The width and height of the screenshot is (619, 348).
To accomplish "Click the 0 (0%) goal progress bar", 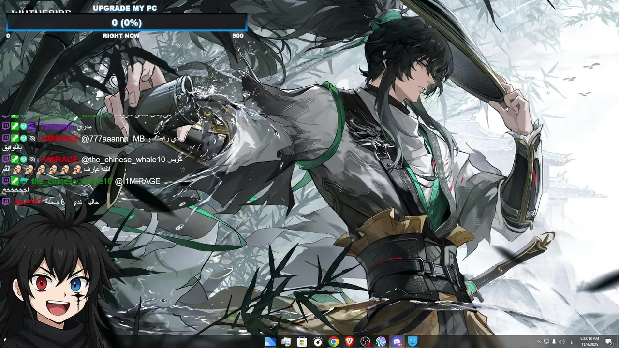I will pos(127,23).
